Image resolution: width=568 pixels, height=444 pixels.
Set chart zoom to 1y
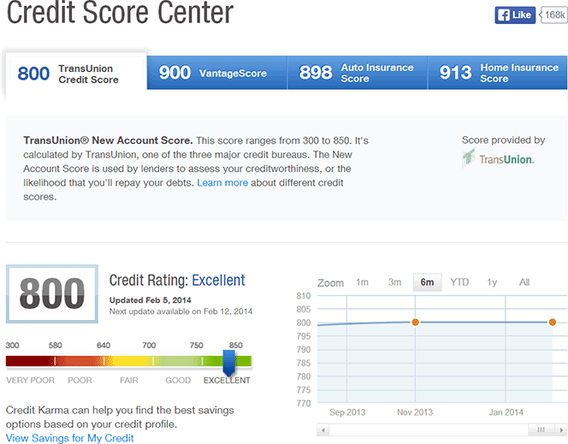pos(492,282)
